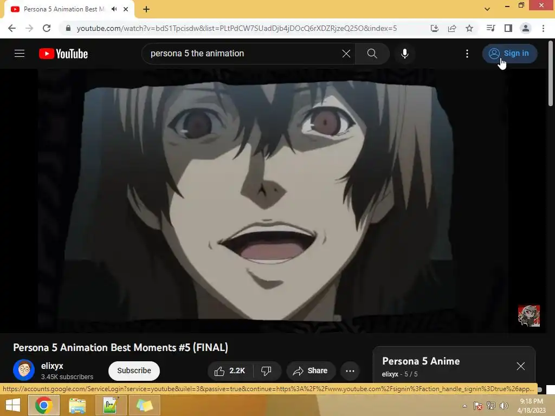Screen dimensions: 555x416
Task: Open network status tray icon
Action: [491, 406]
